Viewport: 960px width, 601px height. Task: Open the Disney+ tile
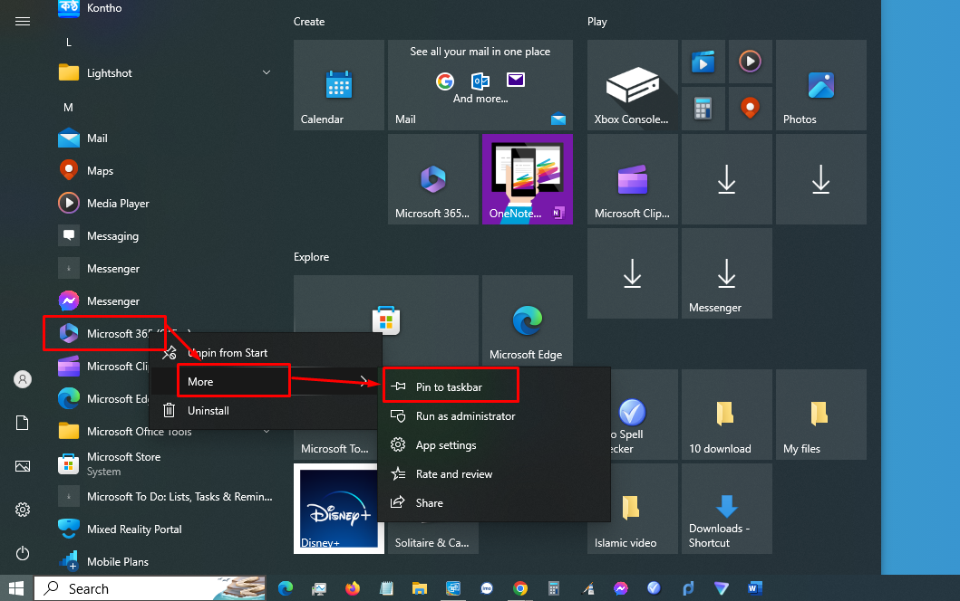[x=338, y=508]
